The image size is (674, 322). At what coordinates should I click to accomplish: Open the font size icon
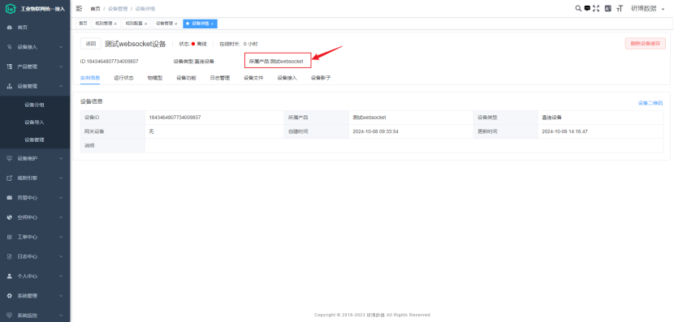click(x=620, y=8)
